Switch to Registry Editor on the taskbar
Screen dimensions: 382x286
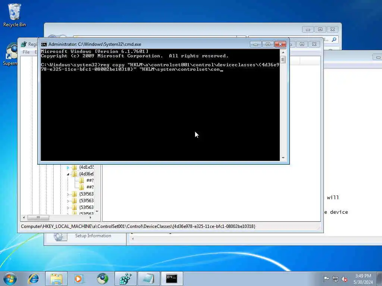[x=126, y=279]
